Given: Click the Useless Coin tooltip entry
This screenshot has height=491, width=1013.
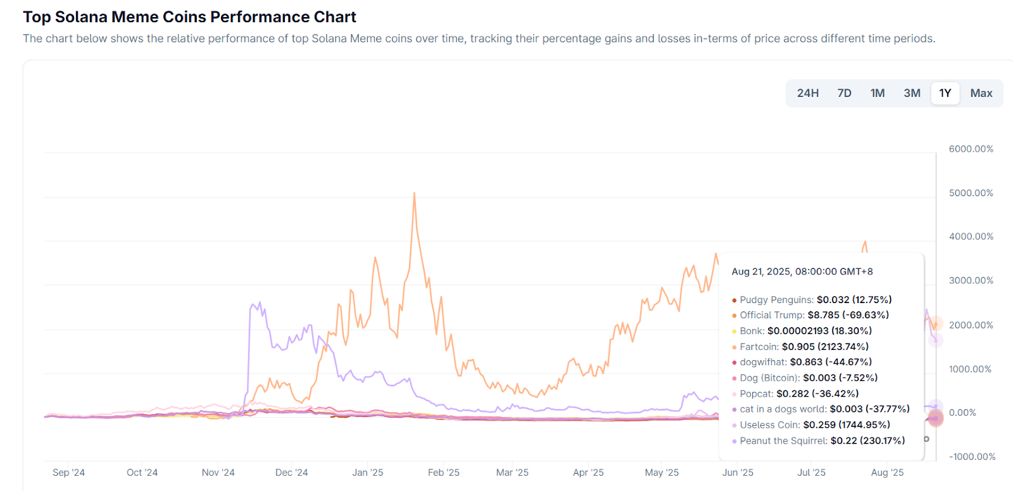Looking at the screenshot, I should 814,425.
